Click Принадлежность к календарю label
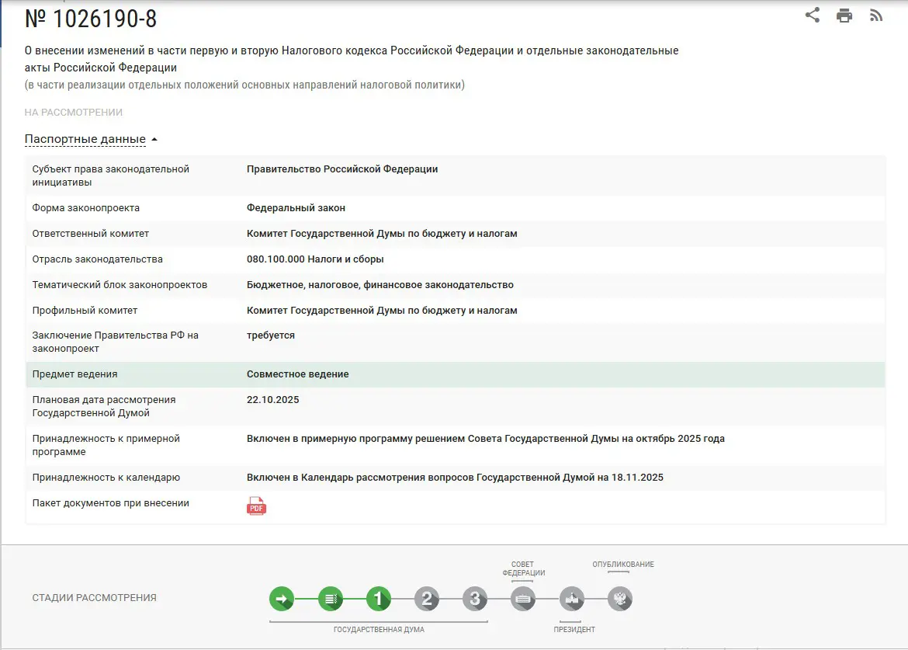This screenshot has width=908, height=650. pos(106,478)
